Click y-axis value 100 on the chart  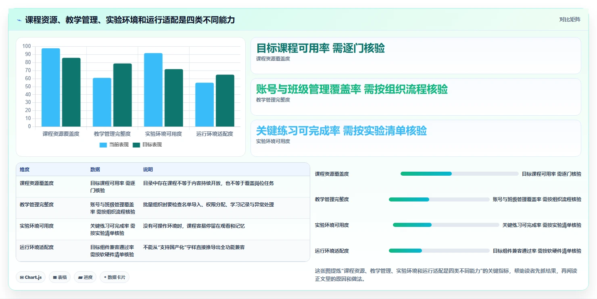27,46
